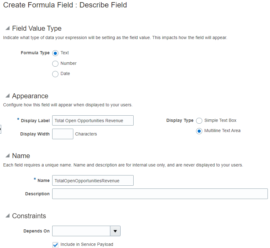Uncheck Include in Service Payload
The width and height of the screenshot is (270, 248).
55,245
